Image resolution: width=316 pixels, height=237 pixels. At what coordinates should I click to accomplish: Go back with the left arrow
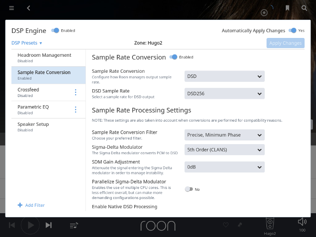(28, 8)
